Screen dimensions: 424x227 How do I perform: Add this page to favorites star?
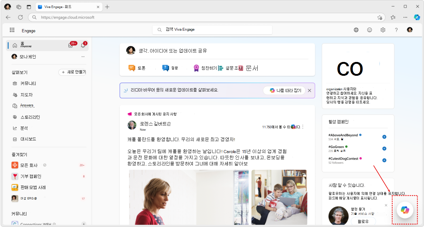click(380, 17)
